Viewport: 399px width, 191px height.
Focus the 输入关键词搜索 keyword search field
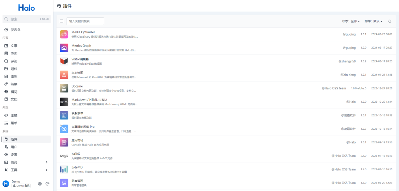click(x=85, y=21)
